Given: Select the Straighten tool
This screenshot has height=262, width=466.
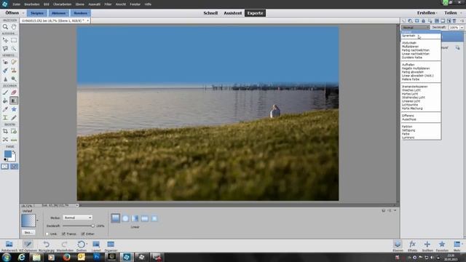Looking at the screenshot, I should (14, 140).
